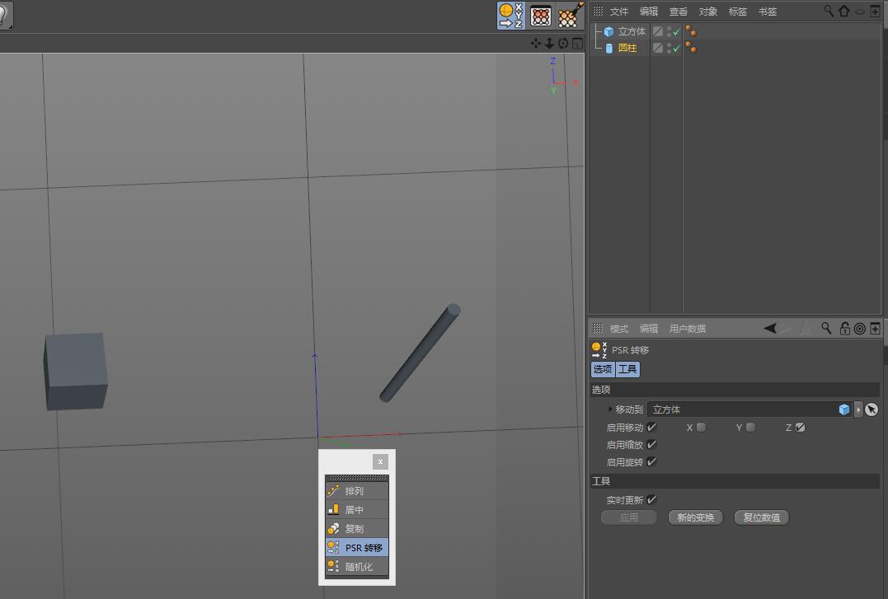The height and width of the screenshot is (599, 888).
Task: Switch to the 选项 tab
Action: coord(603,369)
